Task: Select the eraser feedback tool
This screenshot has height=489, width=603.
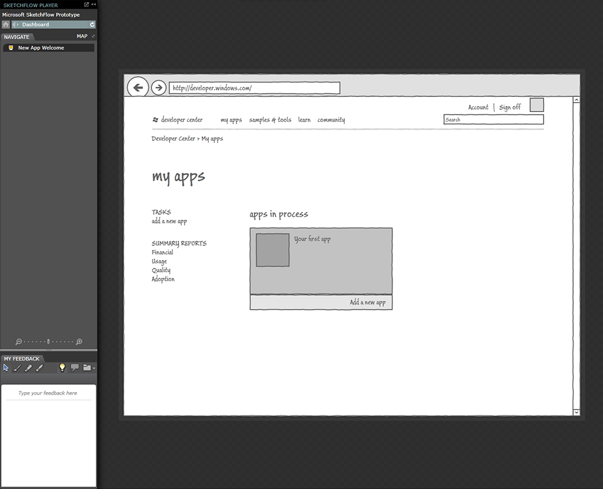Action: coord(39,368)
